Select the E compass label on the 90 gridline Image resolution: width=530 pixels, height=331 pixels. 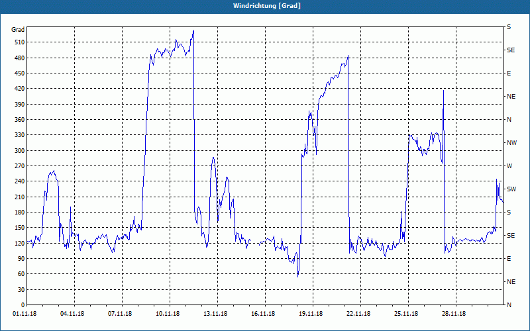[x=509, y=259]
